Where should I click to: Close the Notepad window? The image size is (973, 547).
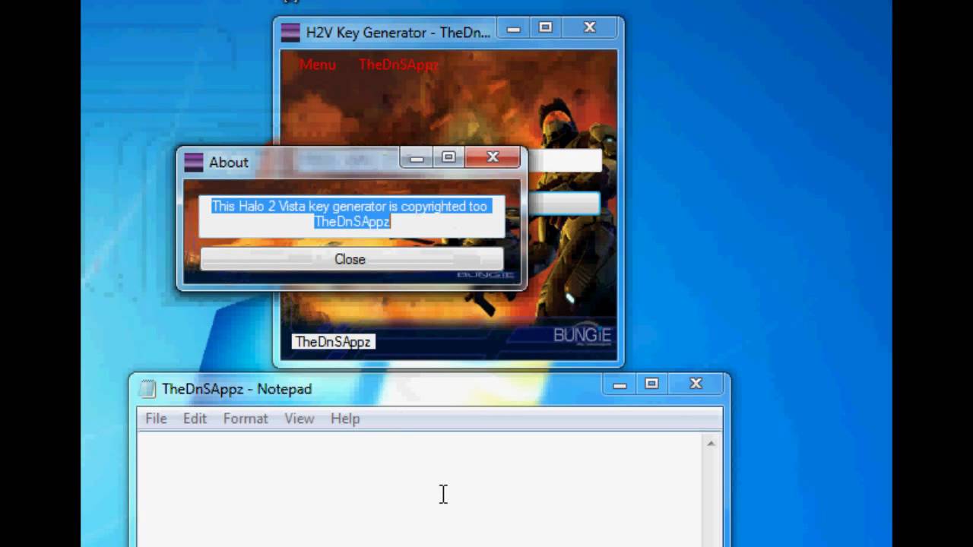coord(696,384)
